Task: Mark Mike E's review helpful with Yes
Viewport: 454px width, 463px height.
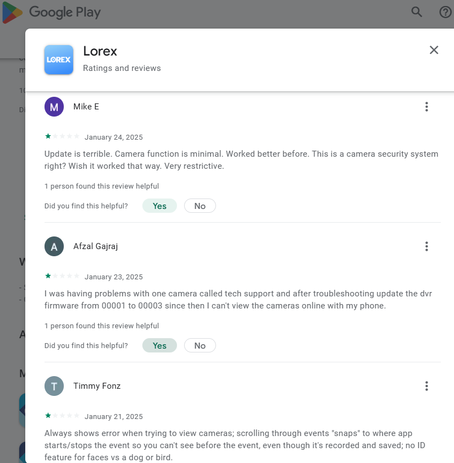Action: pyautogui.click(x=160, y=206)
